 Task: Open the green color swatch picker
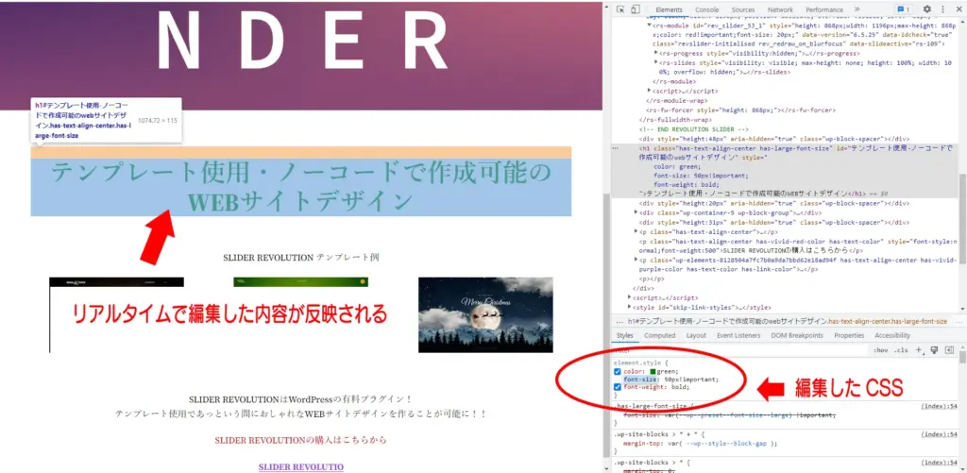(653, 371)
